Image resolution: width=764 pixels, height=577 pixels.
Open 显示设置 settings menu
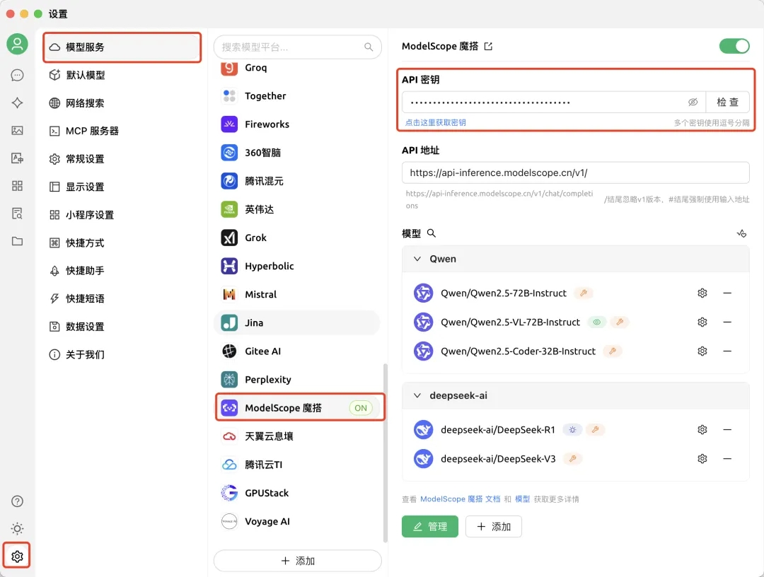tap(122, 187)
